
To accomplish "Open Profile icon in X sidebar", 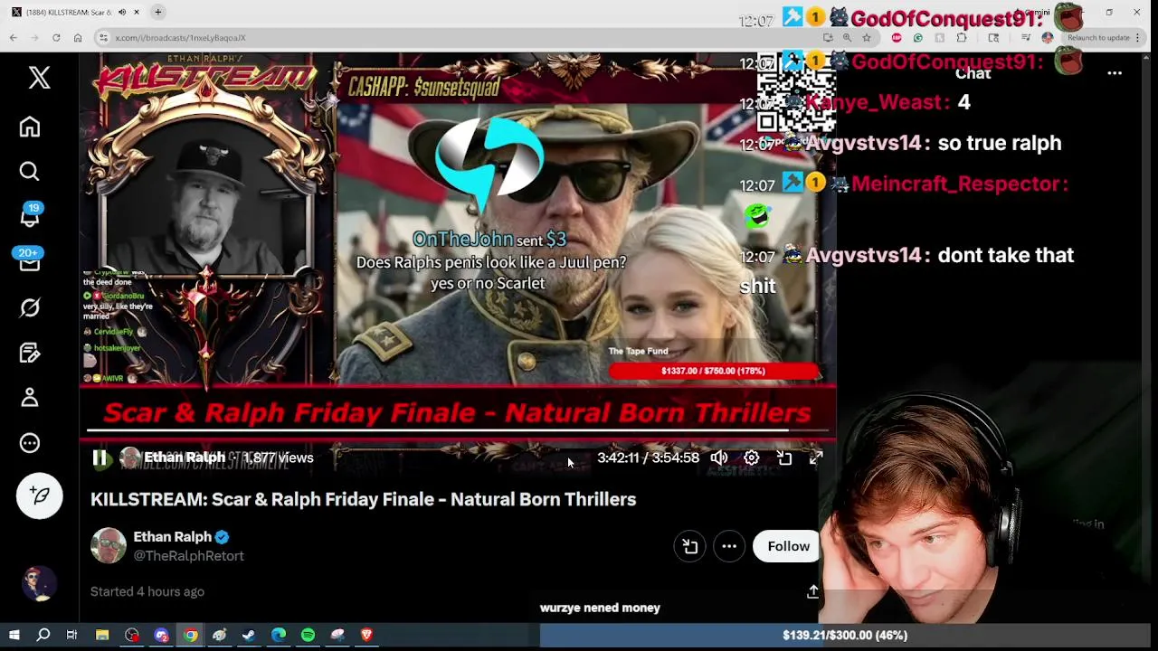I will pyautogui.click(x=30, y=398).
